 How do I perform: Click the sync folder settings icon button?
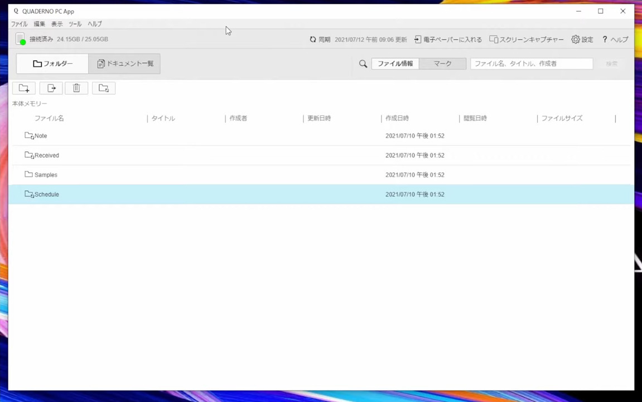104,88
